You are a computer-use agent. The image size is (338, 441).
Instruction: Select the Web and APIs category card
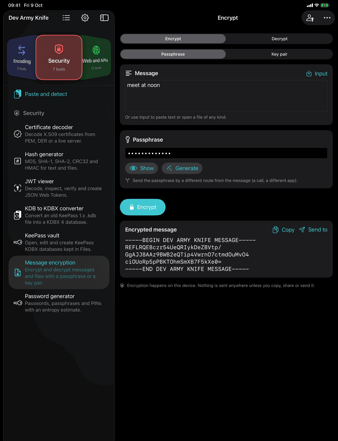tap(96, 58)
